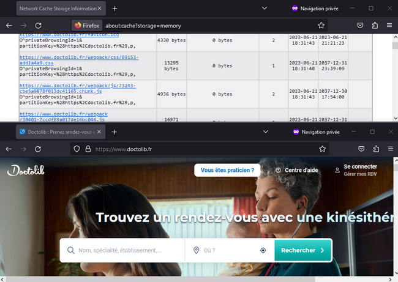The image size is (398, 282).
Task: Click Se connecter / Gérer mes RDV
Action: [356, 170]
